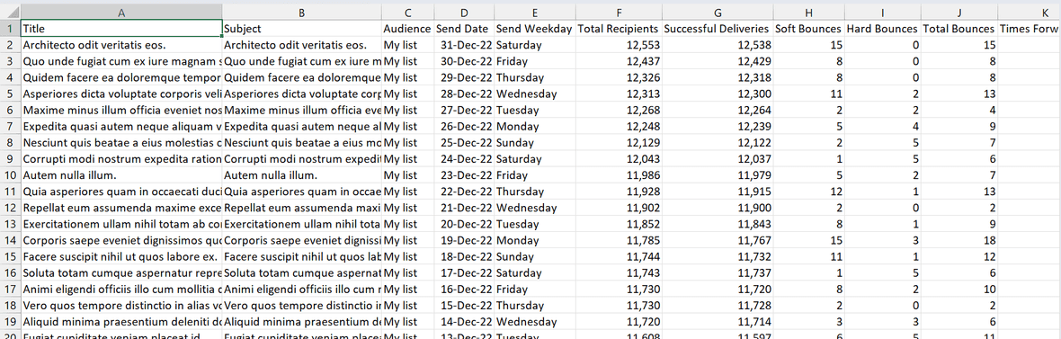Click the Soft Bounces header cell

807,29
